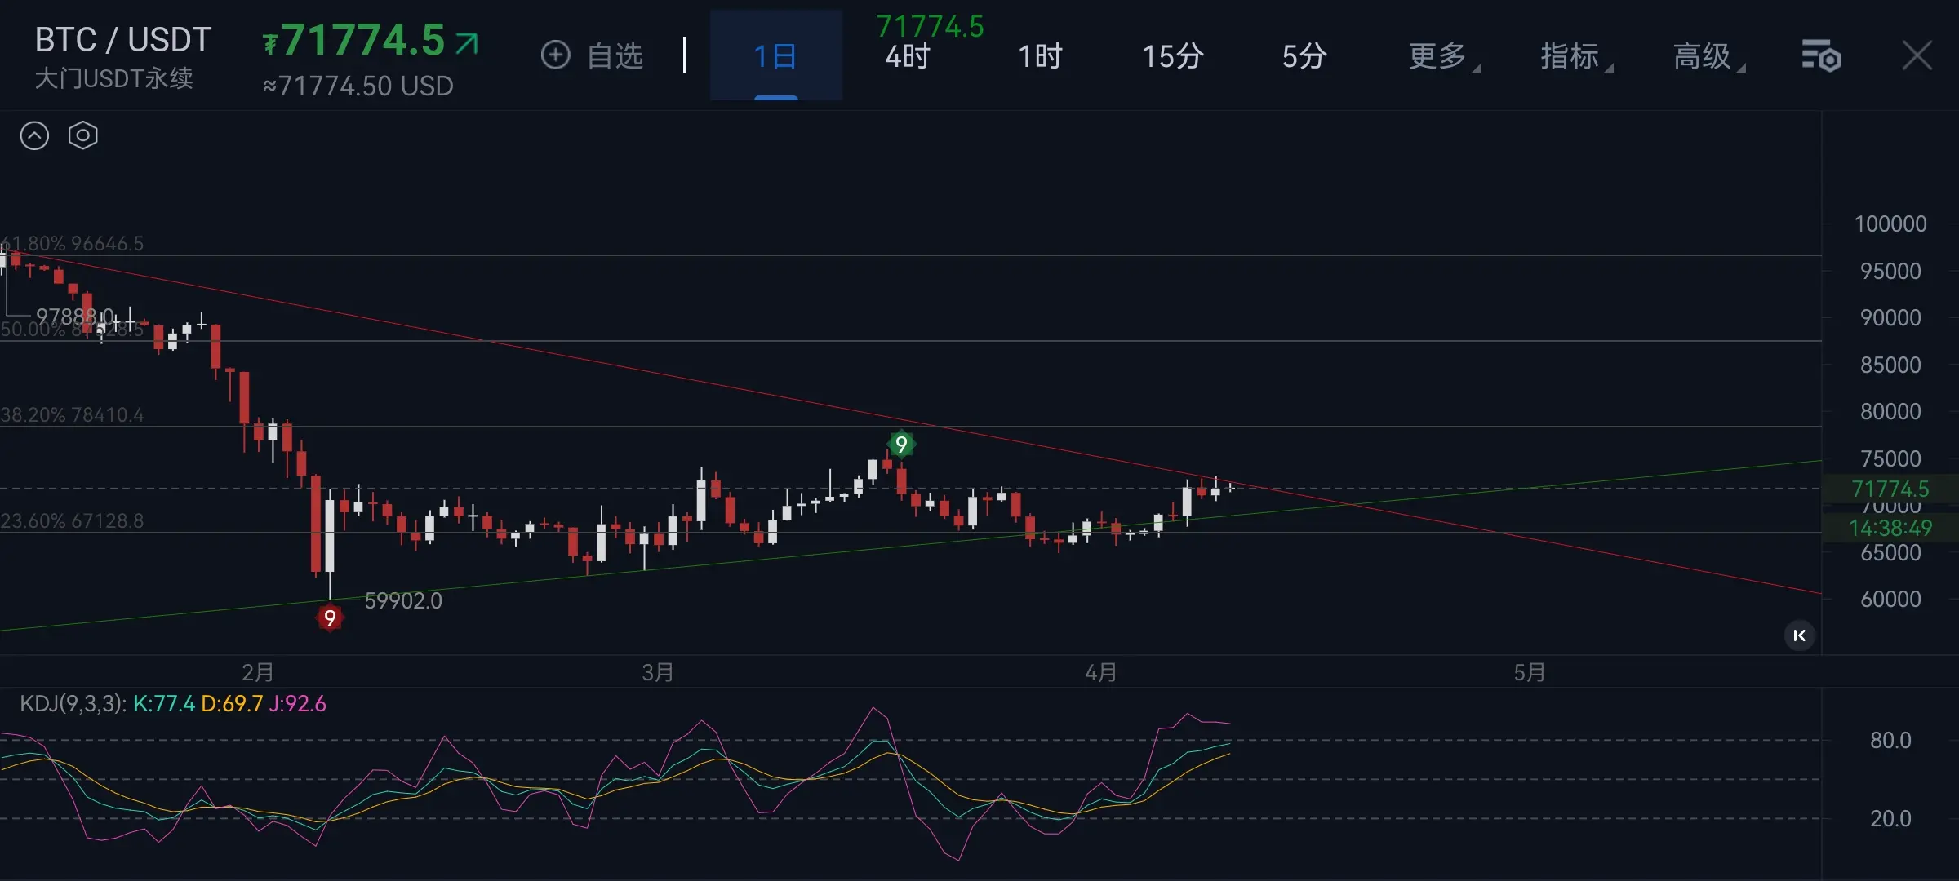The image size is (1959, 881).
Task: Open the 指标 indicators dropdown
Action: 1573,56
